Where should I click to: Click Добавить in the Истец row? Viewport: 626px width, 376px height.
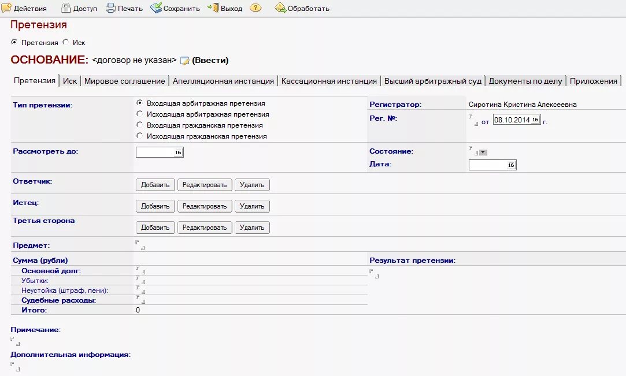[x=155, y=206]
